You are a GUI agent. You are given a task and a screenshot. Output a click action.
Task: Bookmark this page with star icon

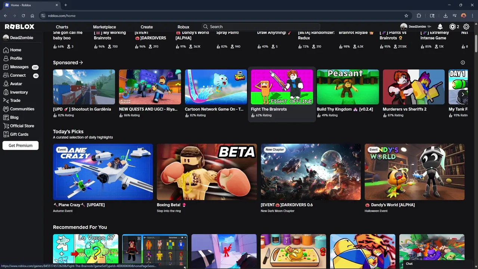point(406,16)
